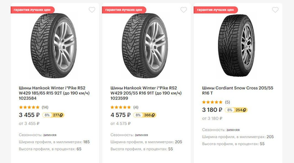Screen dimensions: 294x163
Task: Open the 14 reviews count on first tire
Action: pyautogui.click(x=45, y=107)
